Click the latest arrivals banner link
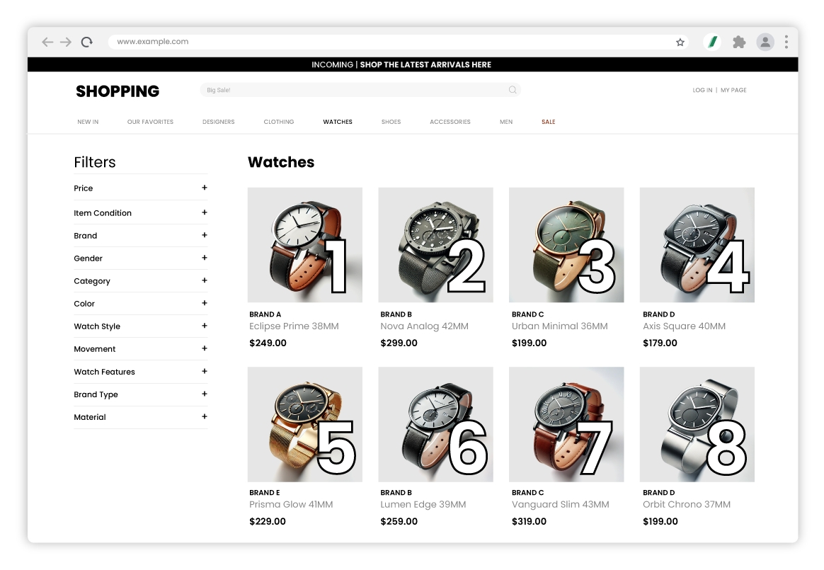 (425, 64)
